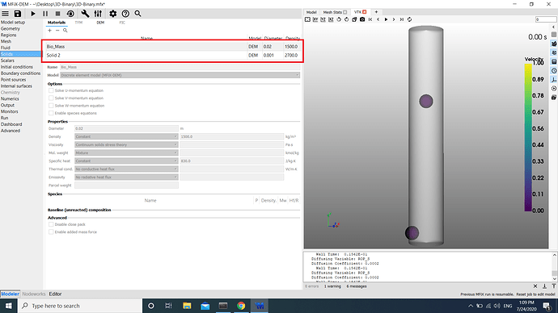Open the Density type dropdown

[126, 136]
